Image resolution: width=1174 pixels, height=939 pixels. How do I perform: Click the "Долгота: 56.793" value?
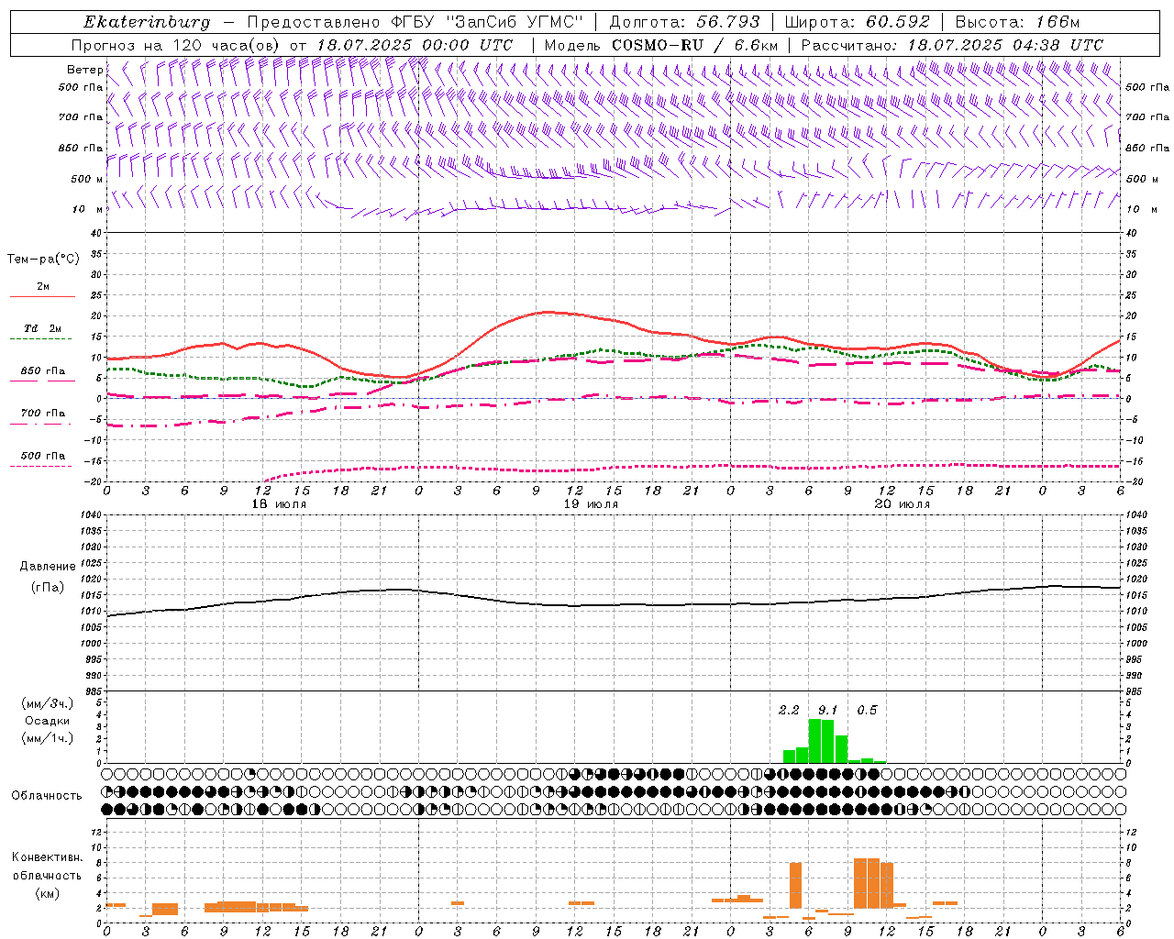point(685,22)
